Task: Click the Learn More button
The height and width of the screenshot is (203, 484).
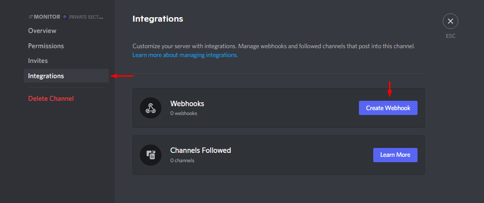Action: click(395, 155)
